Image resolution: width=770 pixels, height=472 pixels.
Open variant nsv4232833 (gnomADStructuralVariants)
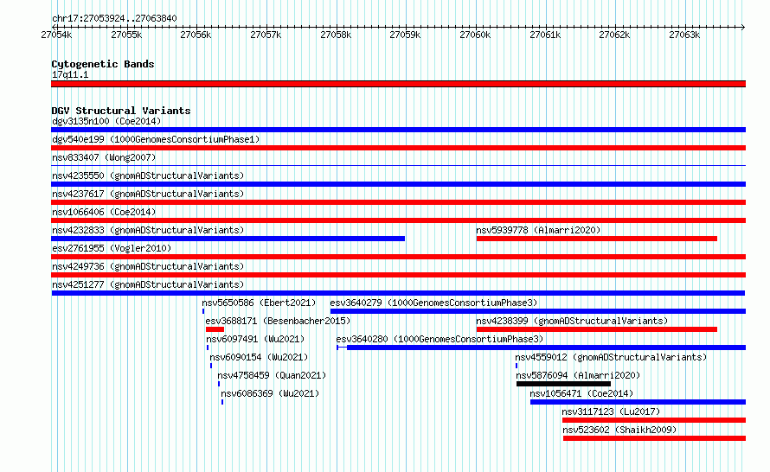(x=148, y=230)
